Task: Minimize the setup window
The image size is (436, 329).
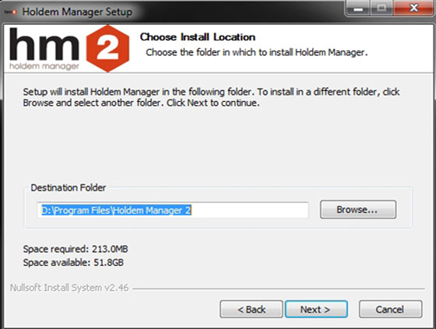Action: coord(358,9)
